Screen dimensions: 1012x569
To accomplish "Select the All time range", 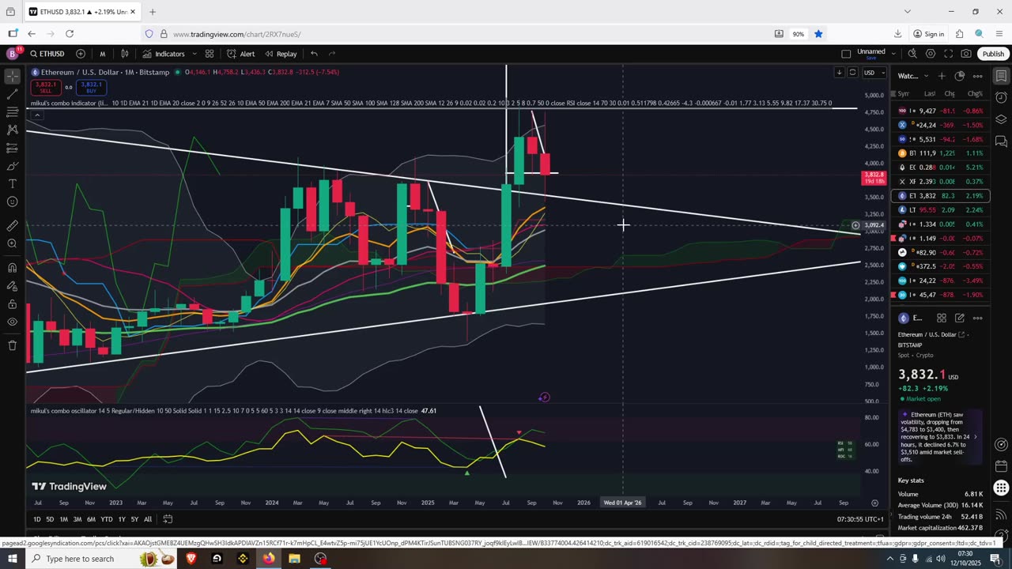I will [x=148, y=519].
